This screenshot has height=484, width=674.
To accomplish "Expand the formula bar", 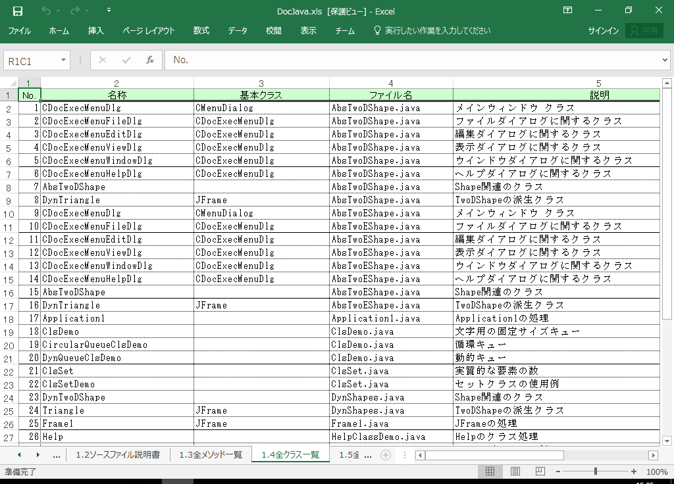I will point(664,60).
